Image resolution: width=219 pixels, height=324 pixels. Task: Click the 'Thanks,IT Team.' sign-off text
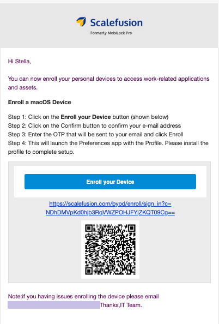coord(121,305)
